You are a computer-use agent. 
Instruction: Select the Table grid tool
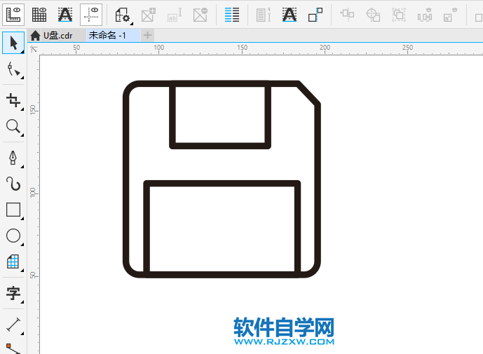13,262
